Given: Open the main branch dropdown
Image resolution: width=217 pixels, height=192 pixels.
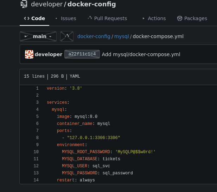Looking at the screenshot, I should pyautogui.click(x=38, y=36).
